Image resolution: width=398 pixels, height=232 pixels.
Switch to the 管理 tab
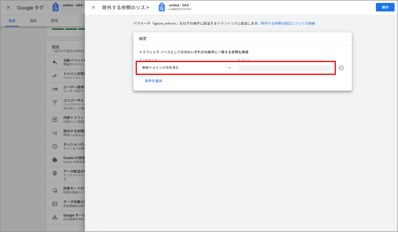point(54,20)
